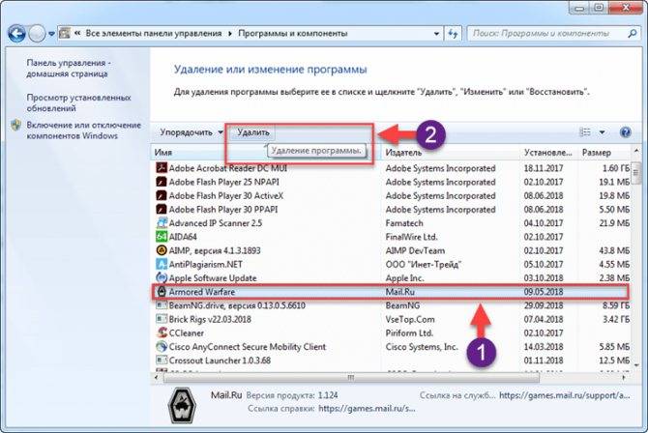648x433 pixels.
Task: Select 'AntiPlagiarism.NET' program name
Action: tap(205, 264)
